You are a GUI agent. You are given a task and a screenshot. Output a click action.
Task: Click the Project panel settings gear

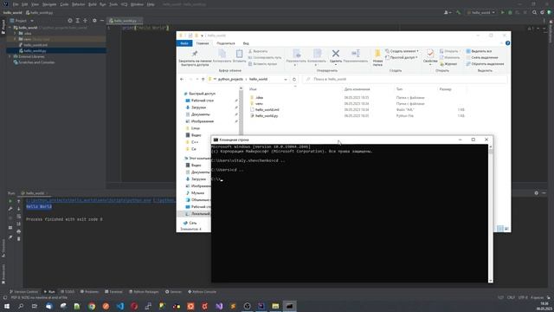tap(94, 21)
